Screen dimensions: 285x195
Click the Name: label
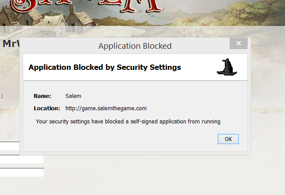(43, 96)
